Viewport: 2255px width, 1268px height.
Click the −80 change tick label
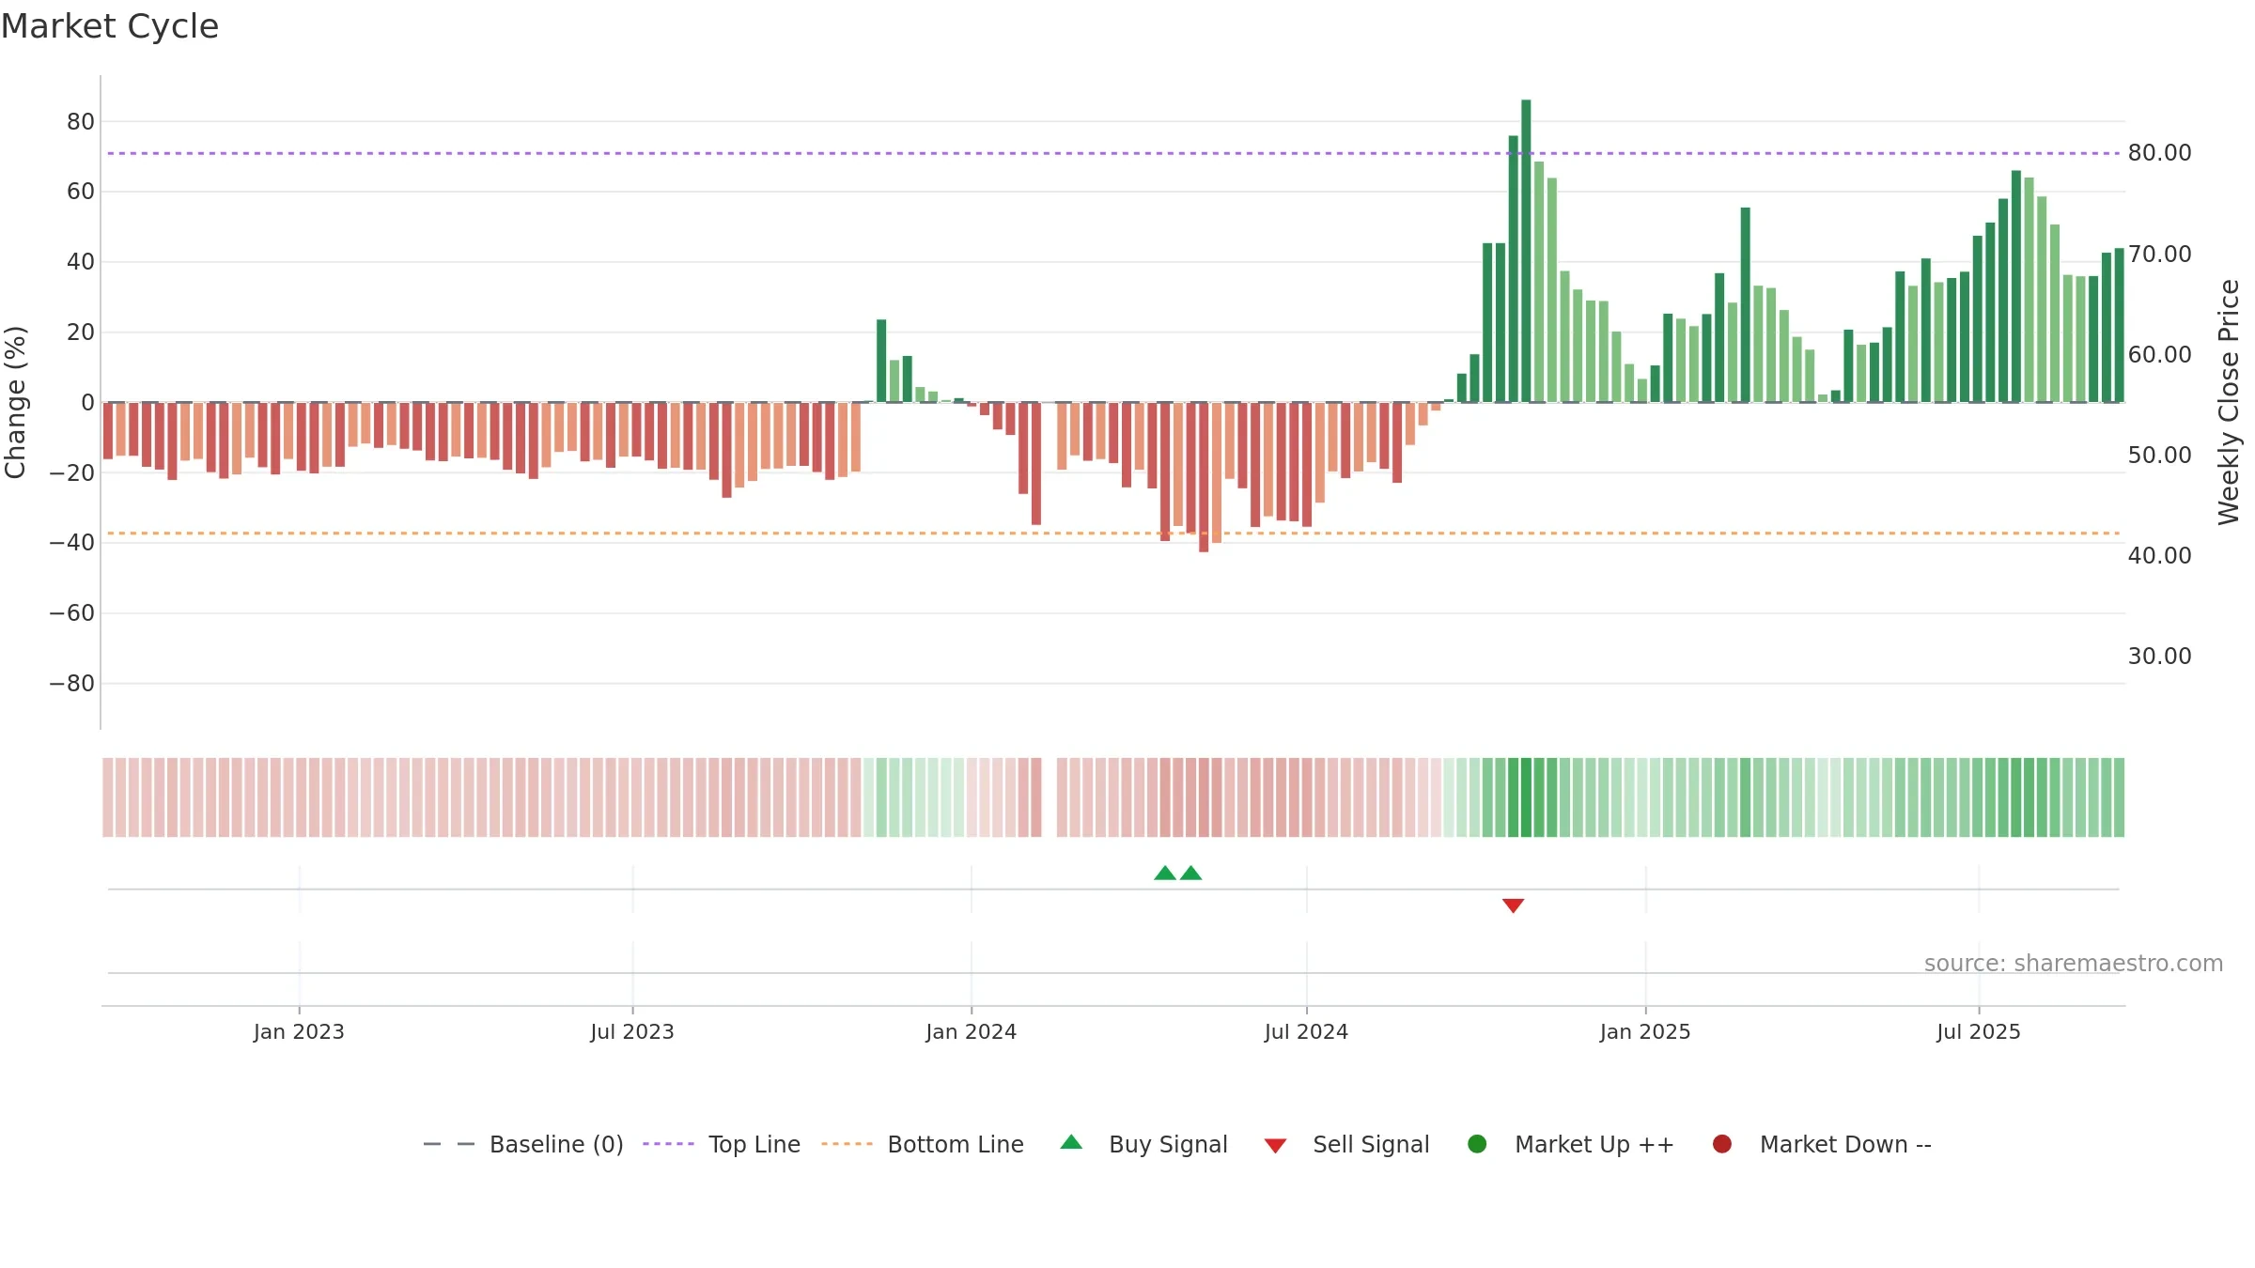71,684
